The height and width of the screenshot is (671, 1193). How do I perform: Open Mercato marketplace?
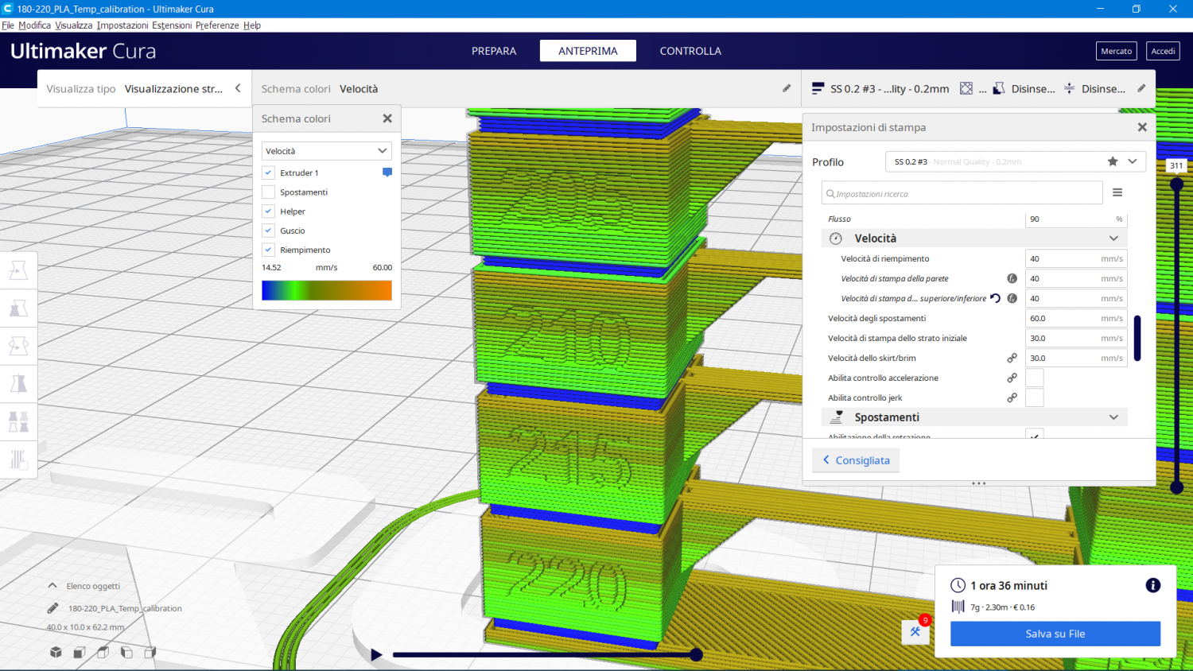(x=1116, y=51)
